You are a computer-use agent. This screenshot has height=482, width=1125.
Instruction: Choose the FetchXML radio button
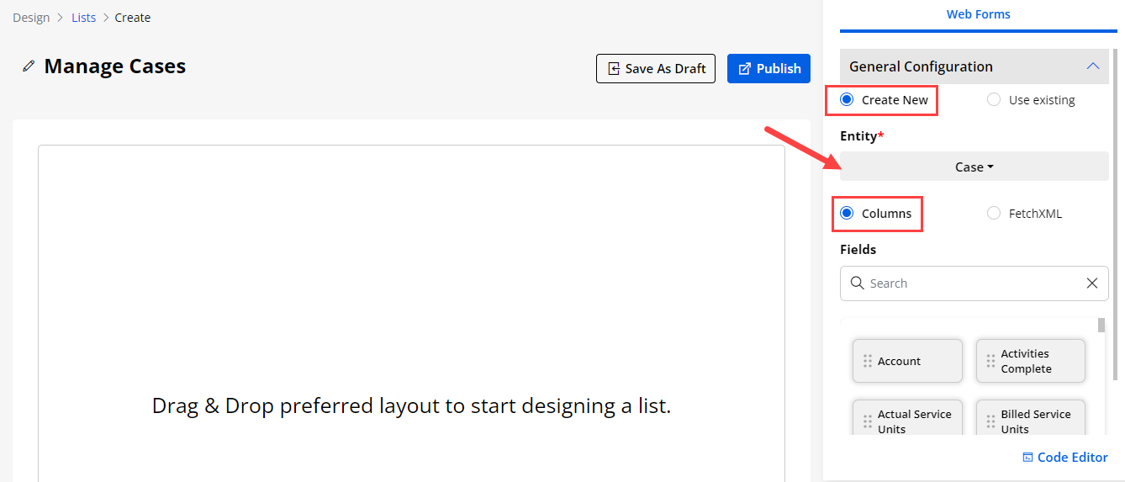994,214
